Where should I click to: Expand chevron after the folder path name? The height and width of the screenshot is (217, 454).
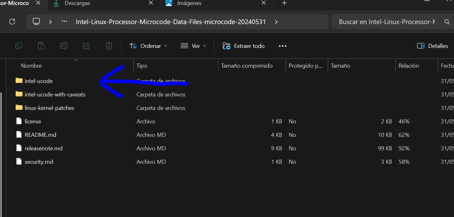276,22
